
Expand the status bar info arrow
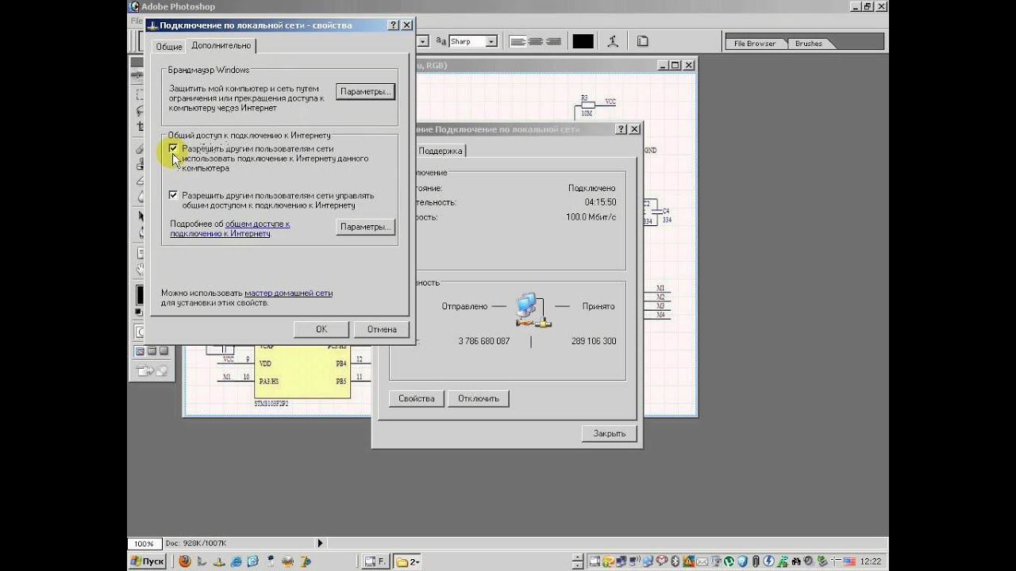click(320, 543)
